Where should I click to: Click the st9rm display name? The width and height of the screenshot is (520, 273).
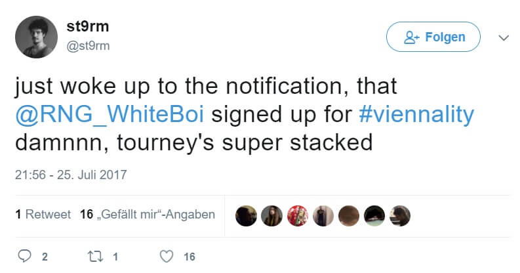pos(88,27)
